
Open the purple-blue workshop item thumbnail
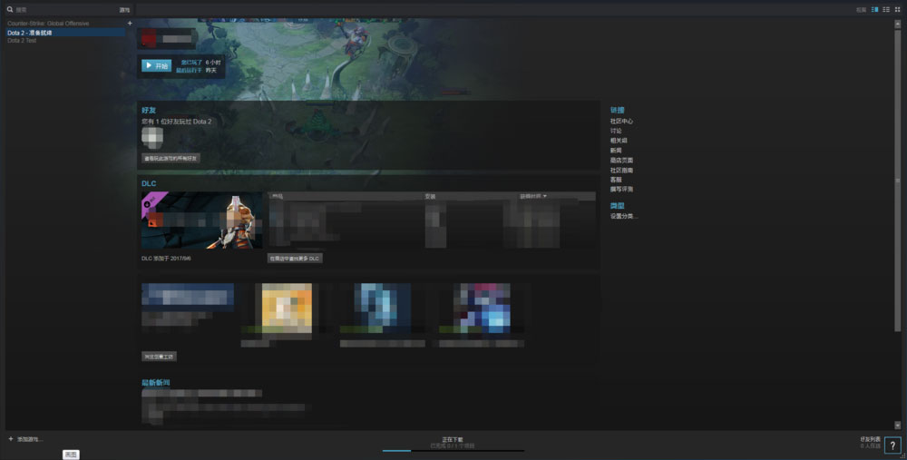point(482,308)
